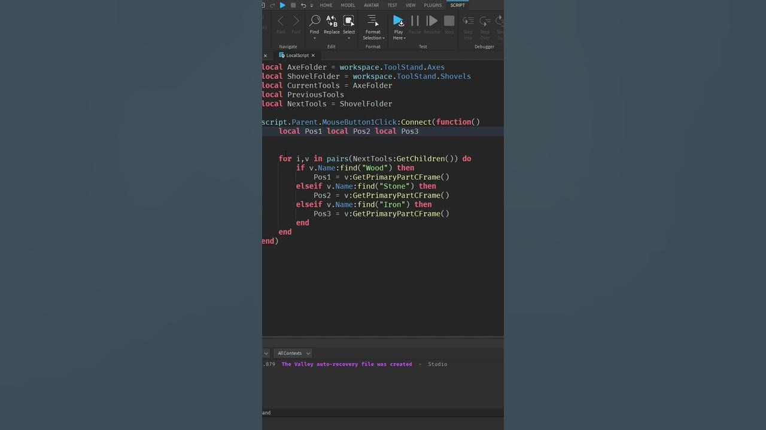
Task: Click the 'for i,v in pairs' code line
Action: click(x=375, y=159)
